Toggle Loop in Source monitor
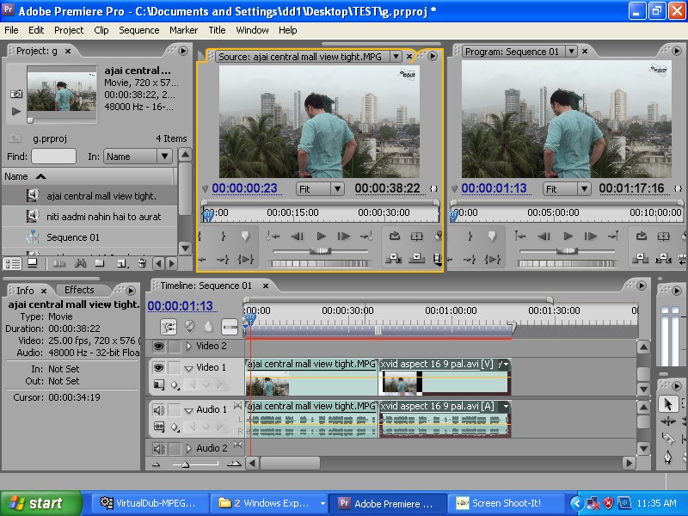This screenshot has width=688, height=516. pos(395,236)
